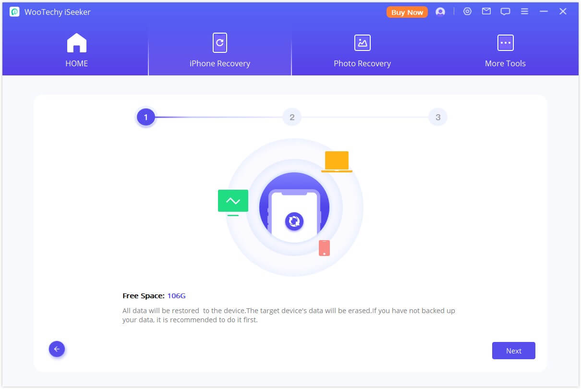Switch to the Photo Recovery tab

coord(362,50)
